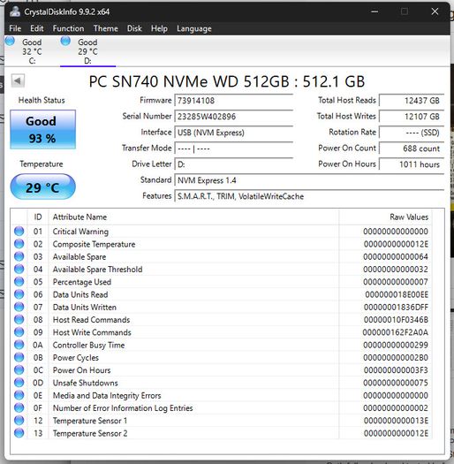454x464 pixels.
Task: Open the Theme menu
Action: 106,28
